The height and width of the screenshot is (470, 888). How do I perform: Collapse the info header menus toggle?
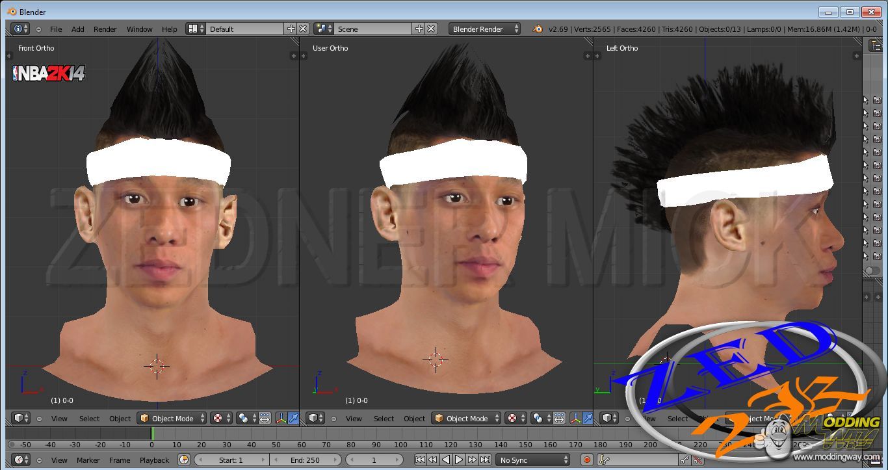click(x=38, y=29)
